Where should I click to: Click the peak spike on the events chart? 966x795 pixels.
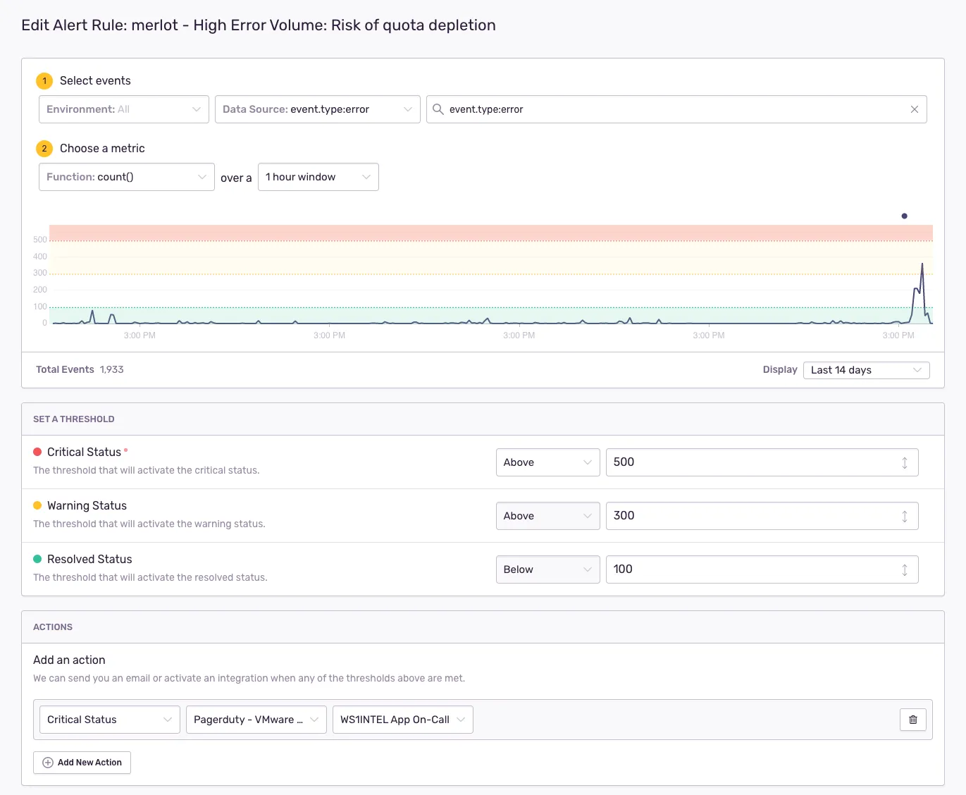922,265
